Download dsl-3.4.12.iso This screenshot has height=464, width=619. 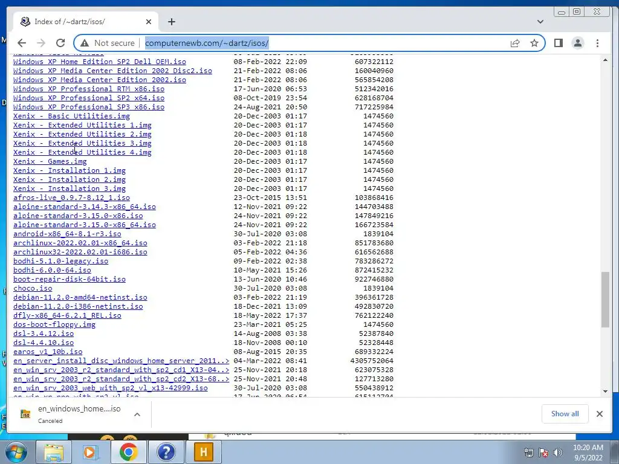coord(44,333)
